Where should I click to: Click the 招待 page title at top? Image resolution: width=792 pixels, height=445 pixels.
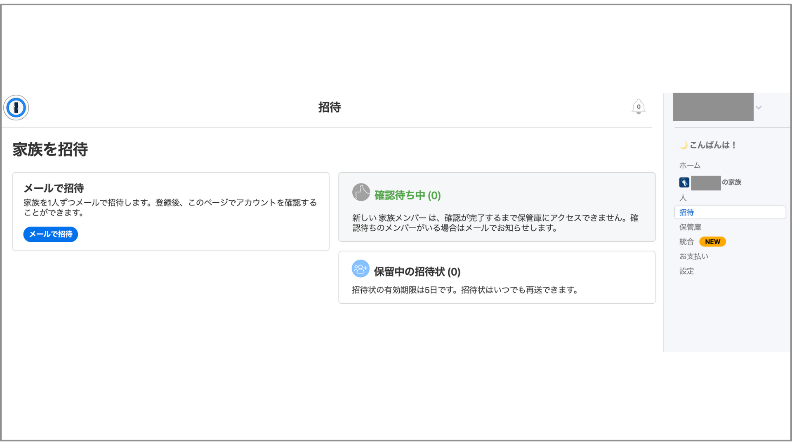(x=330, y=107)
